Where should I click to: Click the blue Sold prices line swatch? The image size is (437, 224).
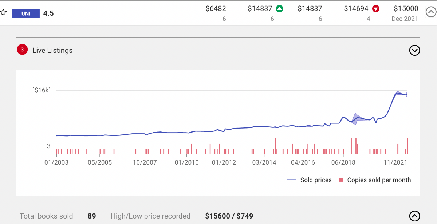point(292,180)
